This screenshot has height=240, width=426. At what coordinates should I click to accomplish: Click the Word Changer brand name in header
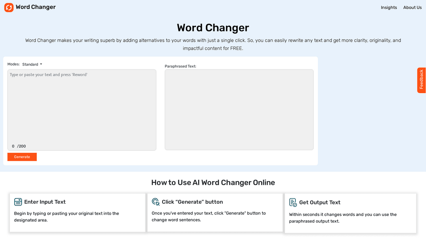(x=35, y=7)
